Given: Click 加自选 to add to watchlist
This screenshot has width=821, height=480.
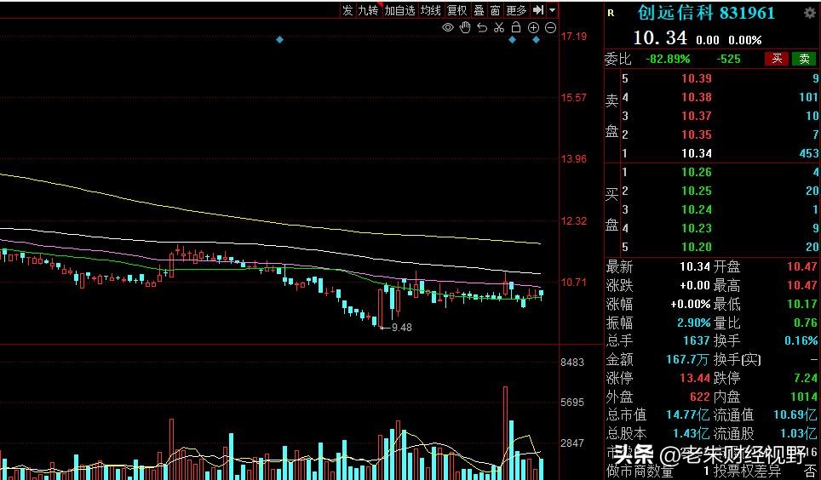Looking at the screenshot, I should [399, 10].
